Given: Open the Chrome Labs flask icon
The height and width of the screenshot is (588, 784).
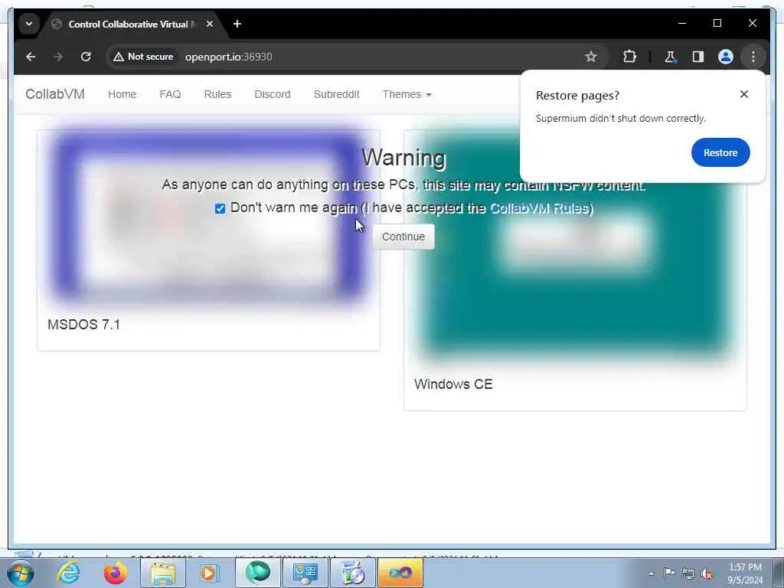Looking at the screenshot, I should tap(670, 57).
